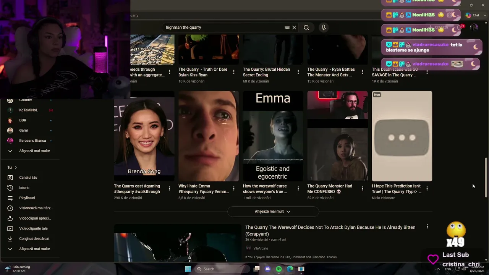
Task: Open menu for 'How the werewolf curse' short
Action: [298, 189]
